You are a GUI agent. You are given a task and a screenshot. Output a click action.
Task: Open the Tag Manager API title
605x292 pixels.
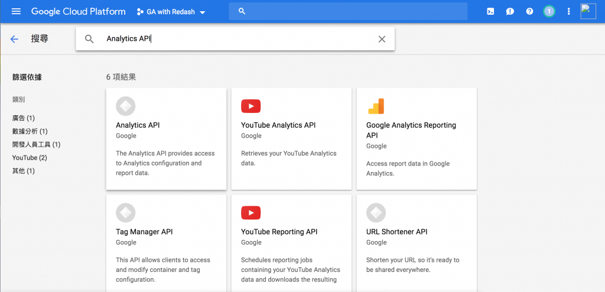[144, 232]
